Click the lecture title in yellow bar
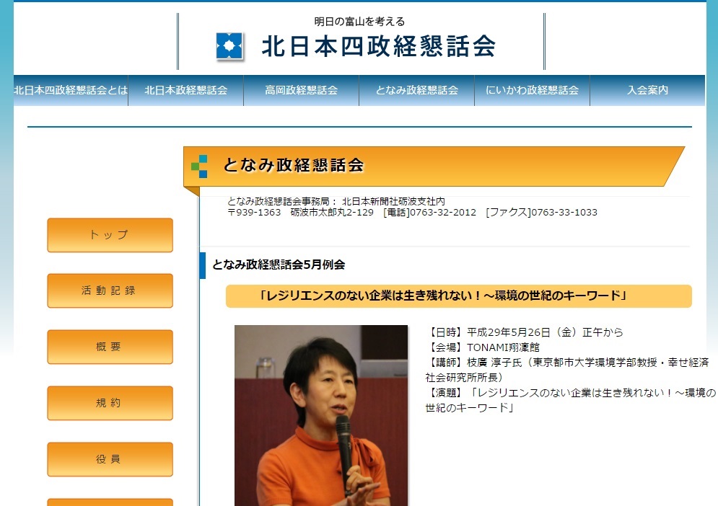 click(x=442, y=296)
